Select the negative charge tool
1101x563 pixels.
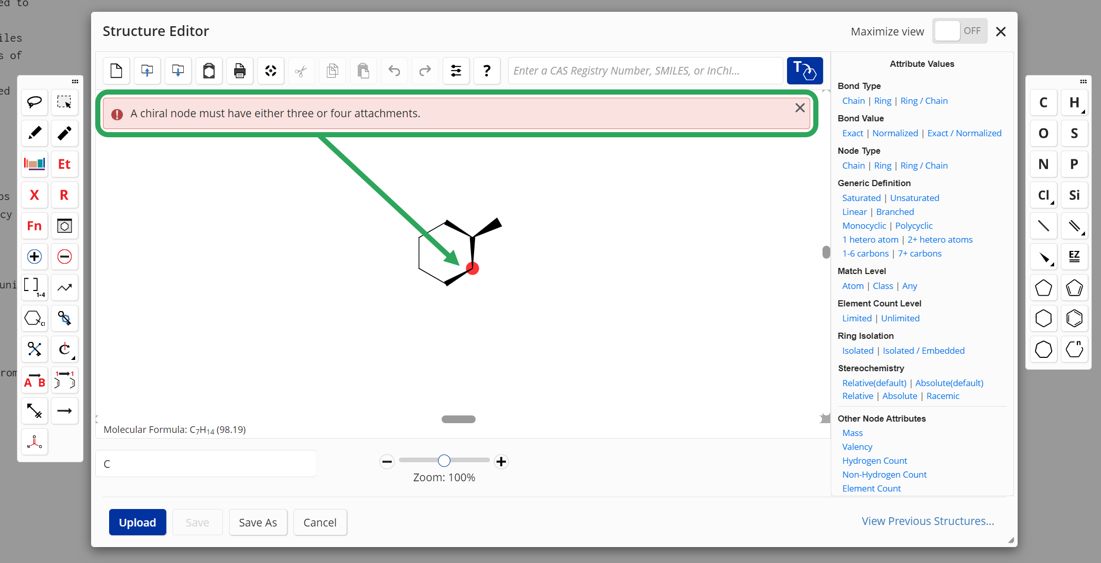(x=64, y=257)
